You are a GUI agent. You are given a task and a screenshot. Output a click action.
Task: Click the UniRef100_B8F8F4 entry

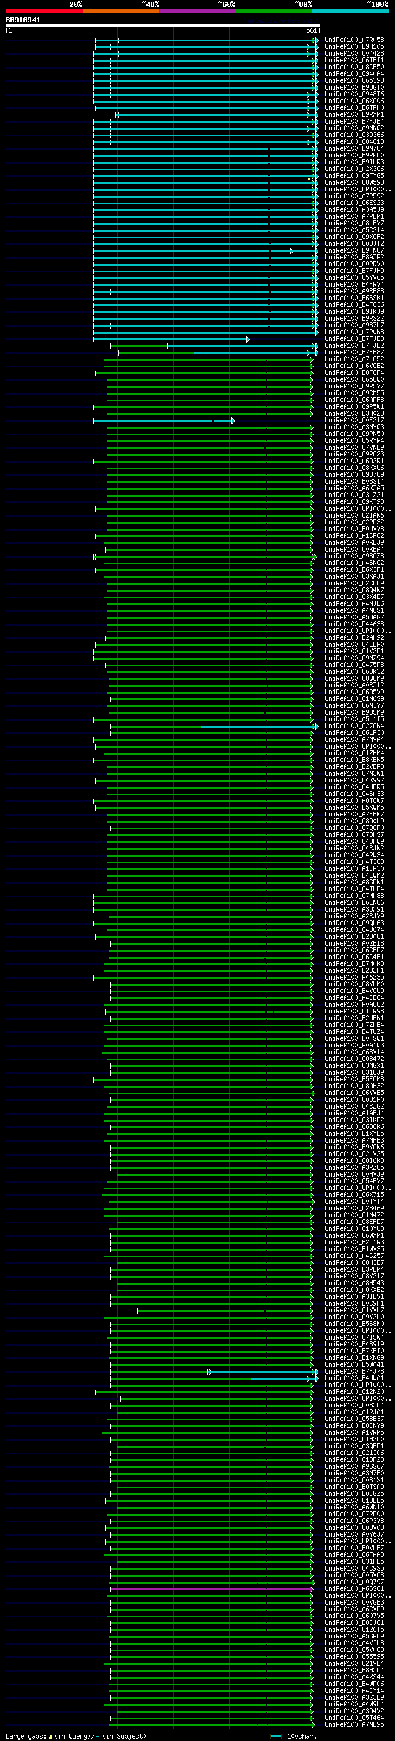coord(354,372)
